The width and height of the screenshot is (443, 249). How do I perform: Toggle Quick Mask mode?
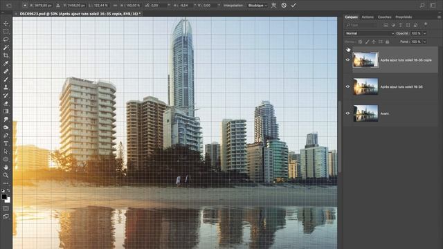tap(6, 209)
